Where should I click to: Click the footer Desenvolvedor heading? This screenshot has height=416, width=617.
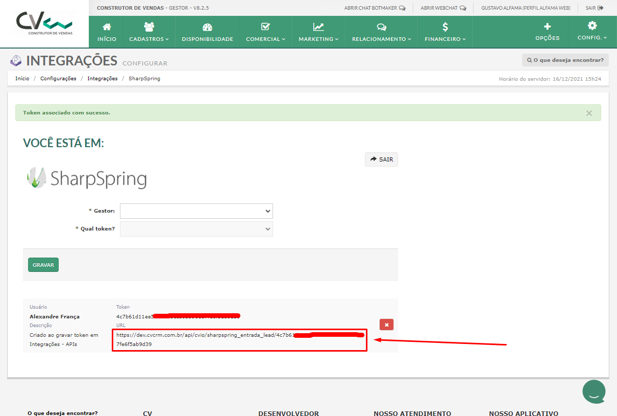[288, 413]
